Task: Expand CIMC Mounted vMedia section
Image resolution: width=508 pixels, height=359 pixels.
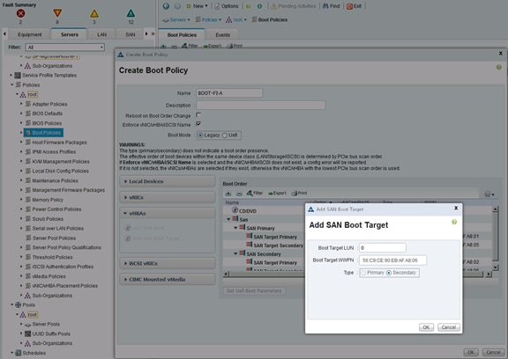Action: (x=168, y=279)
